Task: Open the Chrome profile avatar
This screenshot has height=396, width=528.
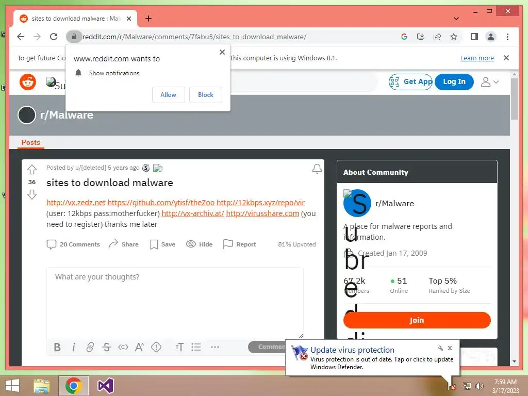Action: coord(491,37)
